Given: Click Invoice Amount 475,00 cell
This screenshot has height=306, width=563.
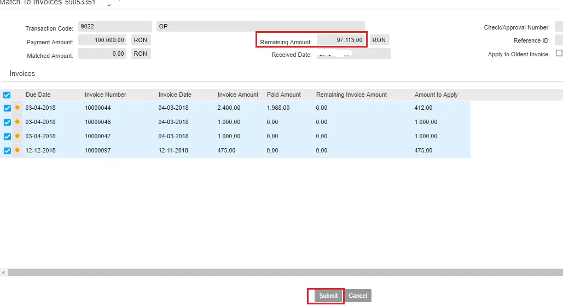Looking at the screenshot, I should [x=226, y=150].
